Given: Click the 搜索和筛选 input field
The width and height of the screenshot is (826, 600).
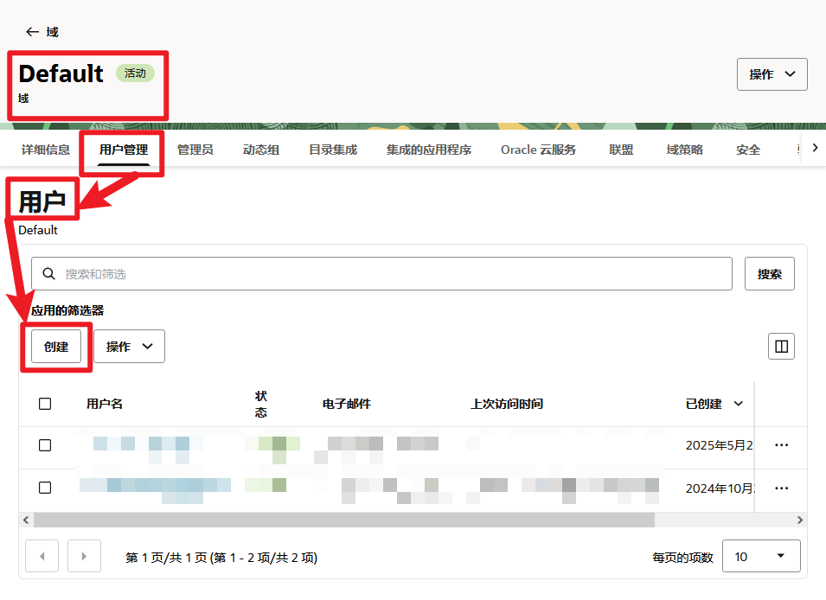Looking at the screenshot, I should pos(382,274).
